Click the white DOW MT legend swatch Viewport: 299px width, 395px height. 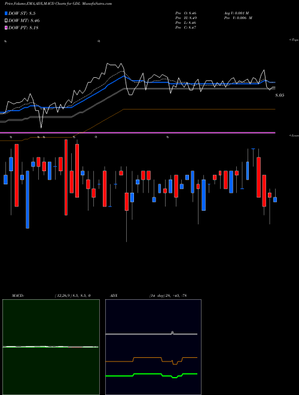6,20
